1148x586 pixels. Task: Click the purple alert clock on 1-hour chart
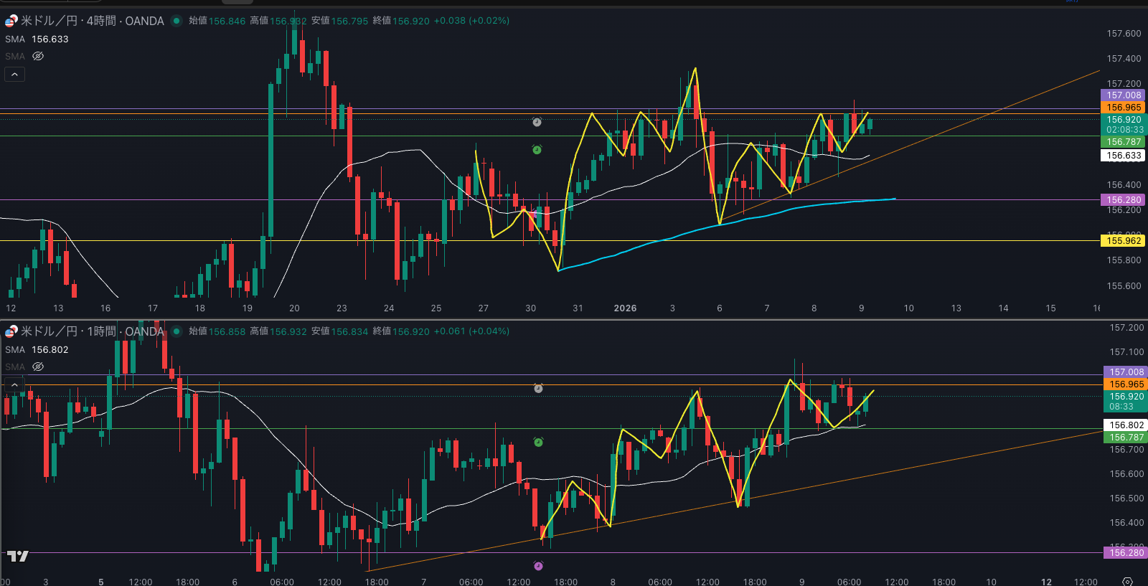[538, 566]
